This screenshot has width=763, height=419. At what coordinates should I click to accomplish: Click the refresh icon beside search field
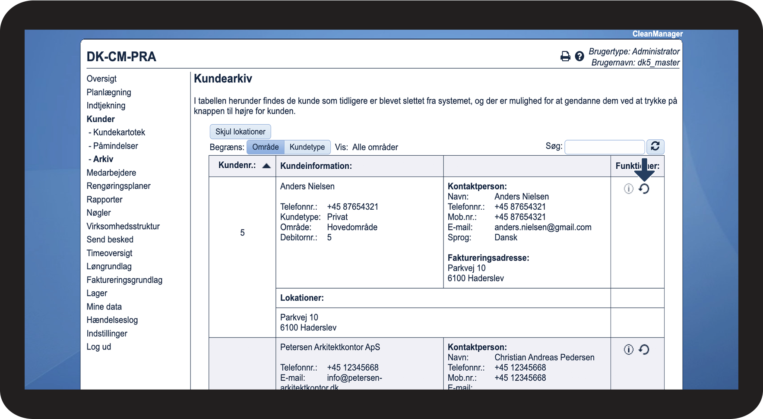655,147
